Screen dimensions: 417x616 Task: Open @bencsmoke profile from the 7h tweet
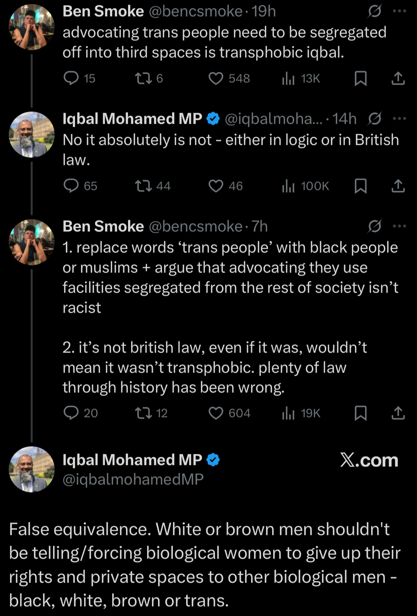pyautogui.click(x=195, y=226)
